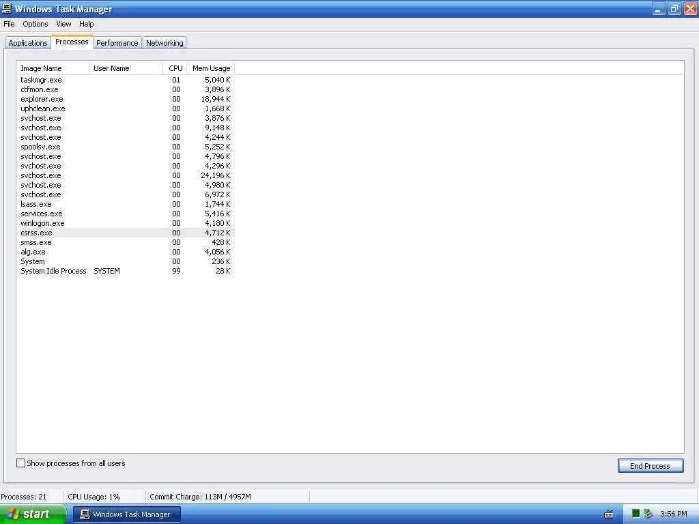Click the 9,148 K svchost.exe memory value
Image resolution: width=699 pixels, height=524 pixels.
tap(218, 128)
